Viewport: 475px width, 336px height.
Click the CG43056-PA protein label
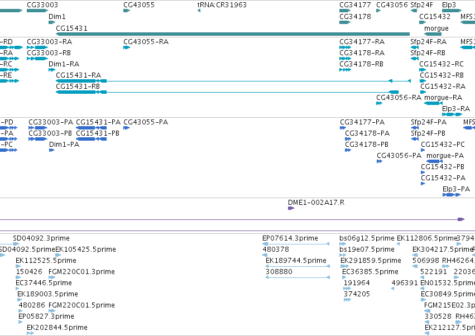click(399, 155)
